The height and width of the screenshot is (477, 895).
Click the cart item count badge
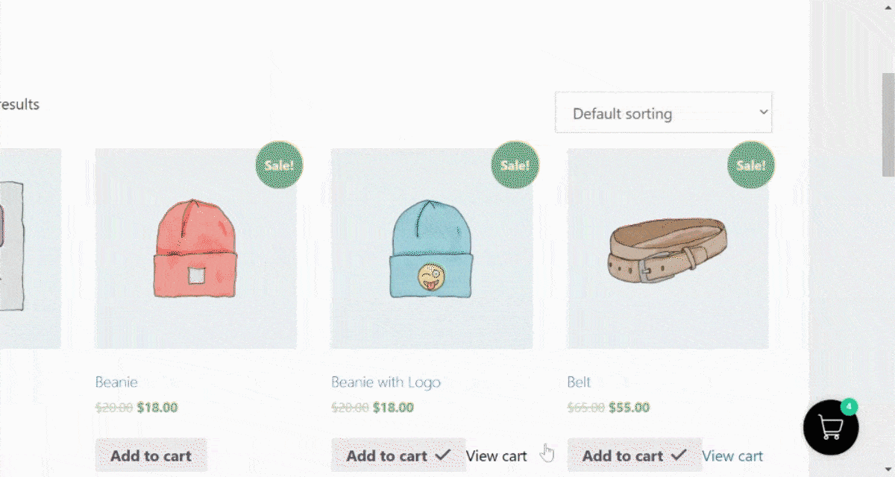click(849, 407)
